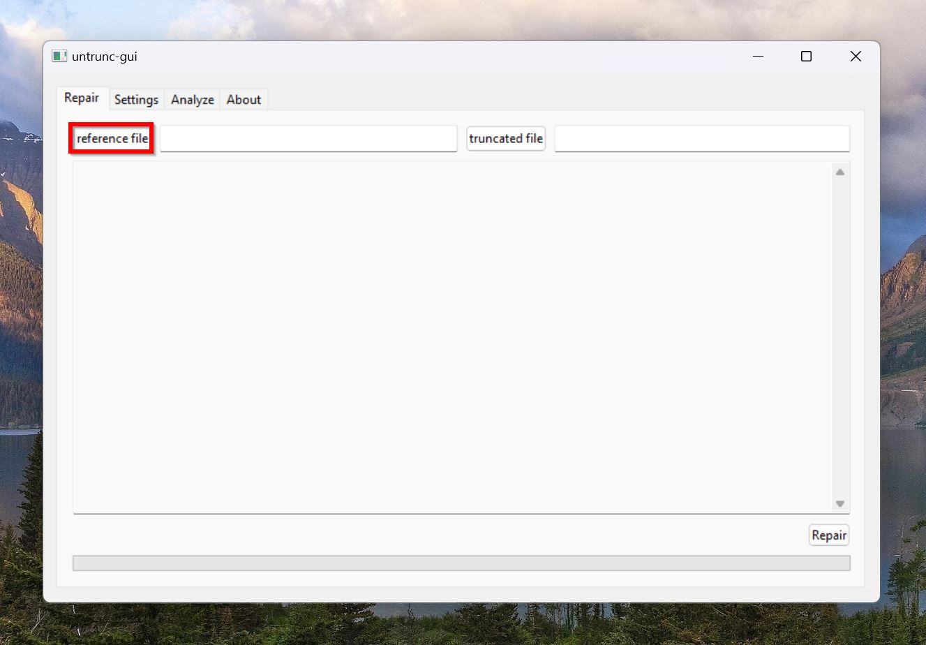Screen dimensions: 926x645
Task: Click the untrunc-gui icon in the title bar
Action: pos(60,56)
